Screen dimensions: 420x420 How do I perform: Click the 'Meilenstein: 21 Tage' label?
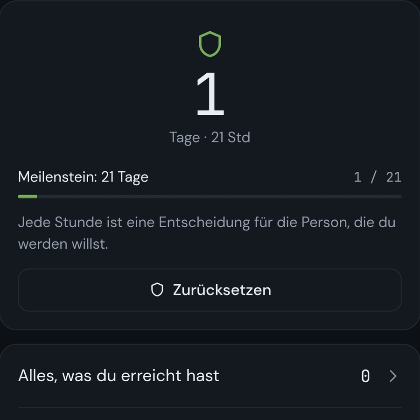pyautogui.click(x=83, y=177)
